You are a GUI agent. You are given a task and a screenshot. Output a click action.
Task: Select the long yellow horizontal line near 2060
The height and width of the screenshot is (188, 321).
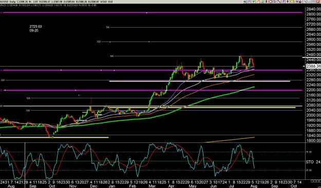tap(202, 108)
